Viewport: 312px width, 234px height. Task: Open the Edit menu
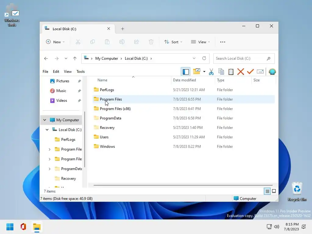[56, 71]
